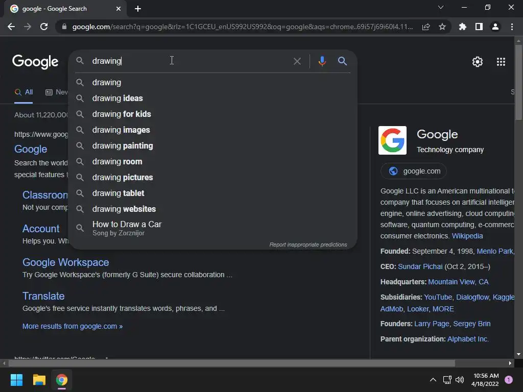Screen dimensions: 523x392
Task: Click the Windows Start button
Action: tap(16, 380)
